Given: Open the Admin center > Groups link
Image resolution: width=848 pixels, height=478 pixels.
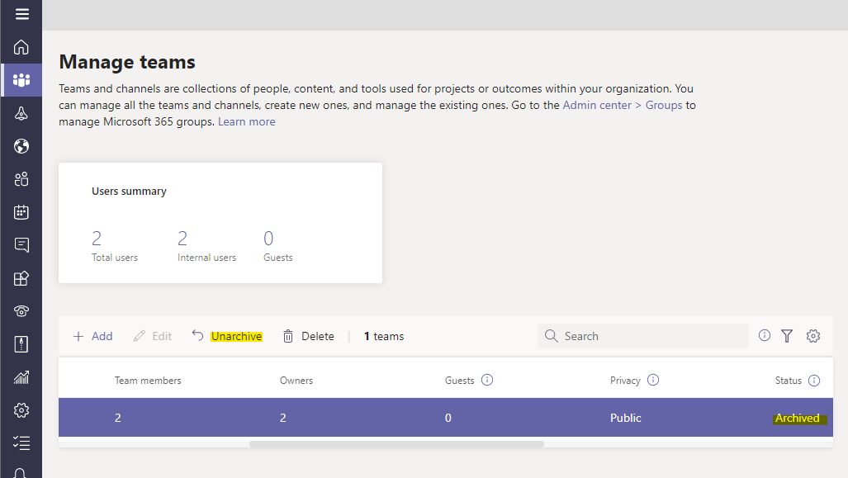Looking at the screenshot, I should 623,105.
